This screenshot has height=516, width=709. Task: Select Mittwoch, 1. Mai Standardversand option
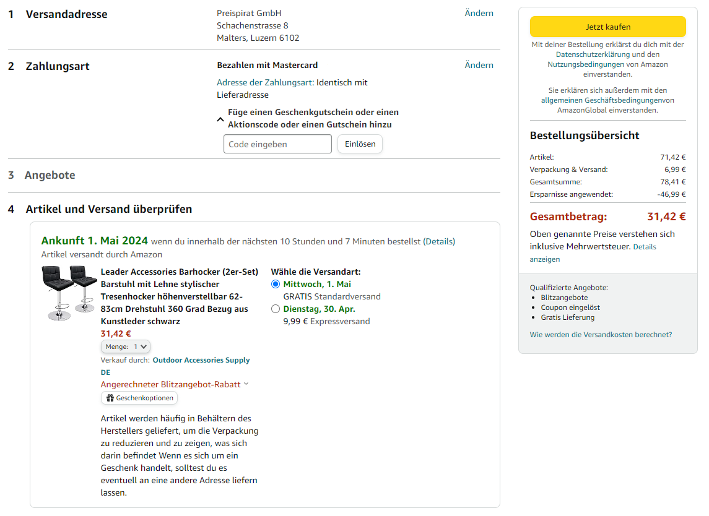coord(276,284)
